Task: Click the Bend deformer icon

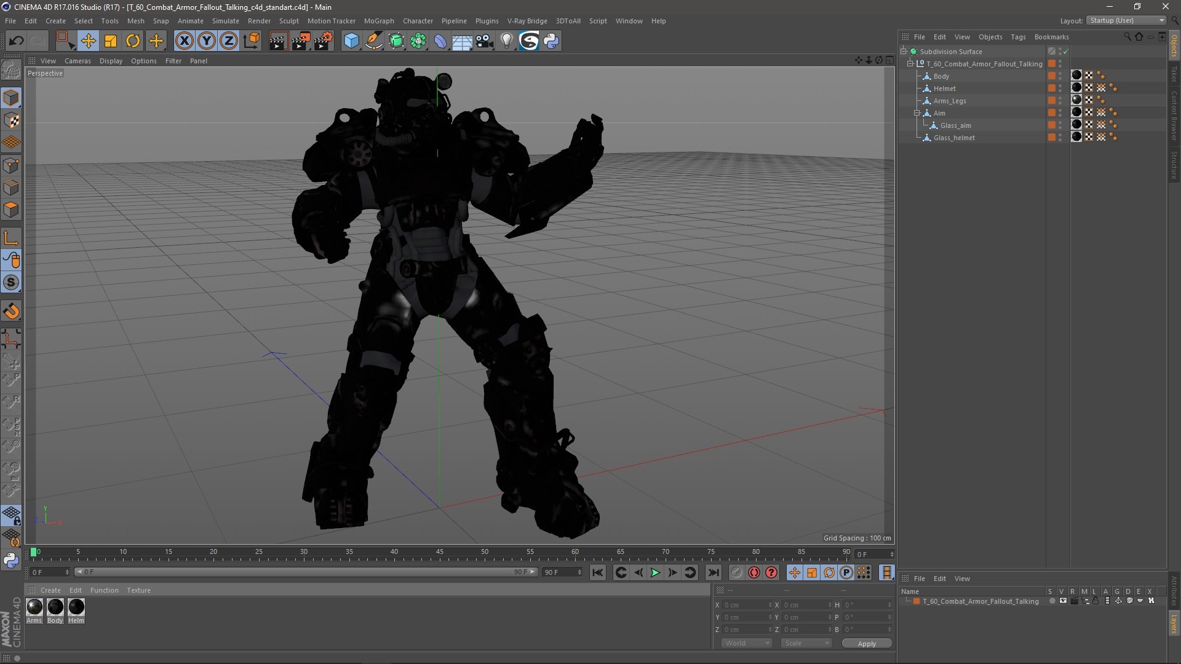Action: (440, 41)
